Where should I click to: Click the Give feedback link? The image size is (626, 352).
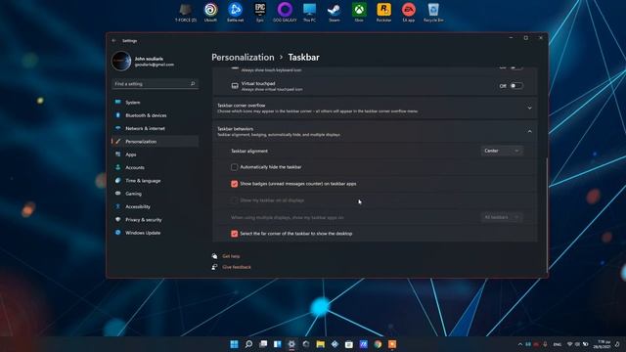coord(237,267)
